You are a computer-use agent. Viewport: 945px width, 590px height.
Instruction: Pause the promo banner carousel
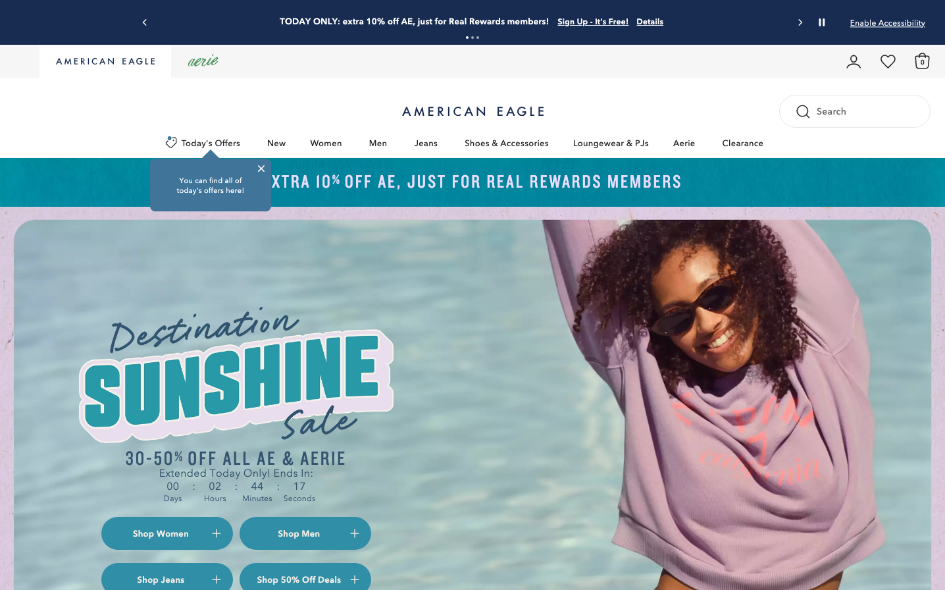click(822, 22)
